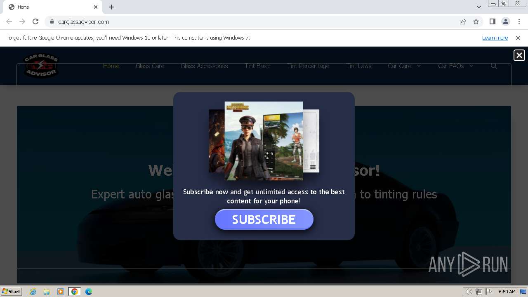Close the subscription popup overlay
Screen dimensions: 528x297
click(x=519, y=55)
